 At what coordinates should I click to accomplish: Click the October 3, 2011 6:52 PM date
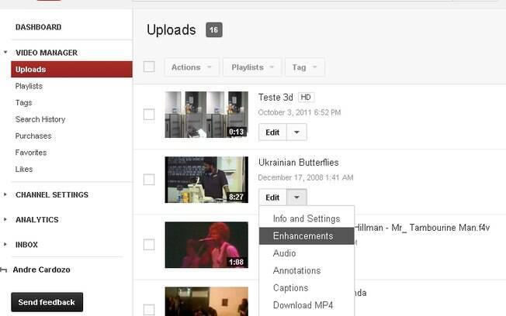300,112
